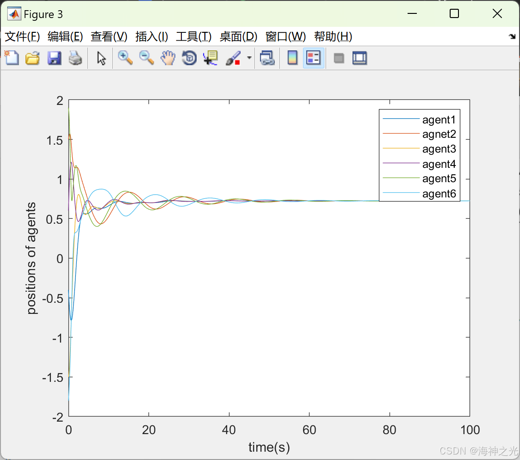Select the agent3 legend entry

tap(419, 149)
